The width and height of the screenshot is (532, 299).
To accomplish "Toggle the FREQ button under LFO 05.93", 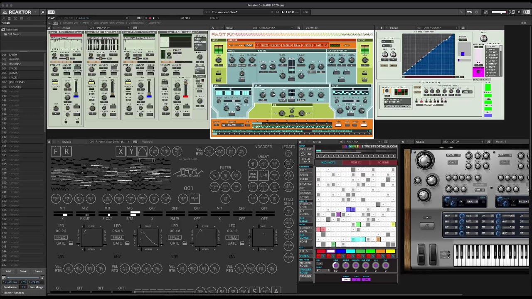I will click(x=117, y=238).
